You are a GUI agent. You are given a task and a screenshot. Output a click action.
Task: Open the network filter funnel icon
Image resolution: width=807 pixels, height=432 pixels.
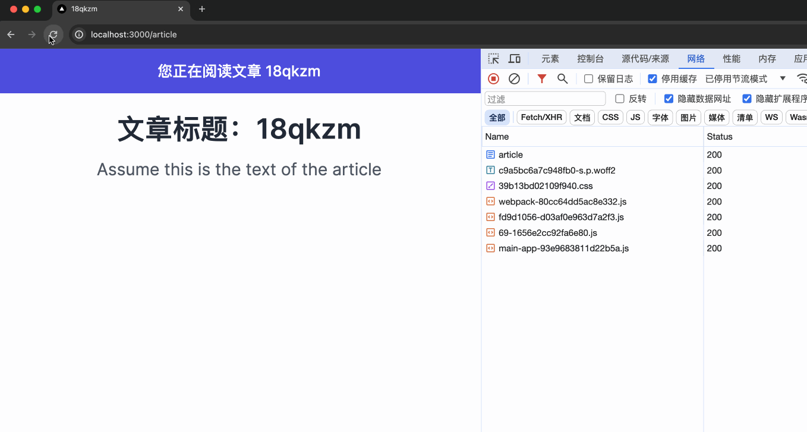(x=541, y=78)
